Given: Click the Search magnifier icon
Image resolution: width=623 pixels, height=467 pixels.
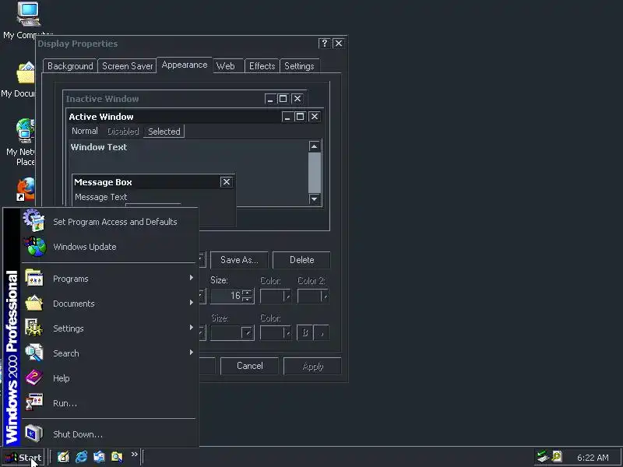Looking at the screenshot, I should (x=33, y=353).
